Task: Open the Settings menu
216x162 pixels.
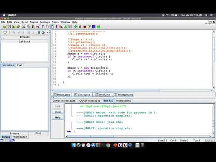Action: coord(45,22)
